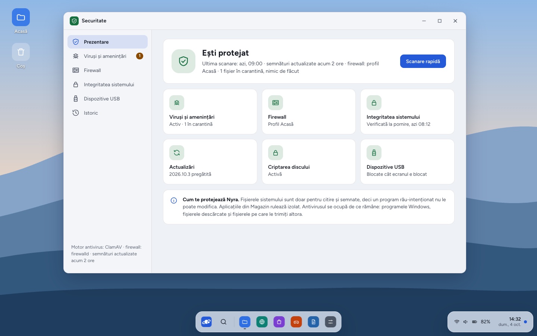Open the launcher icon in the dock
This screenshot has width=537, height=336.
click(x=206, y=322)
